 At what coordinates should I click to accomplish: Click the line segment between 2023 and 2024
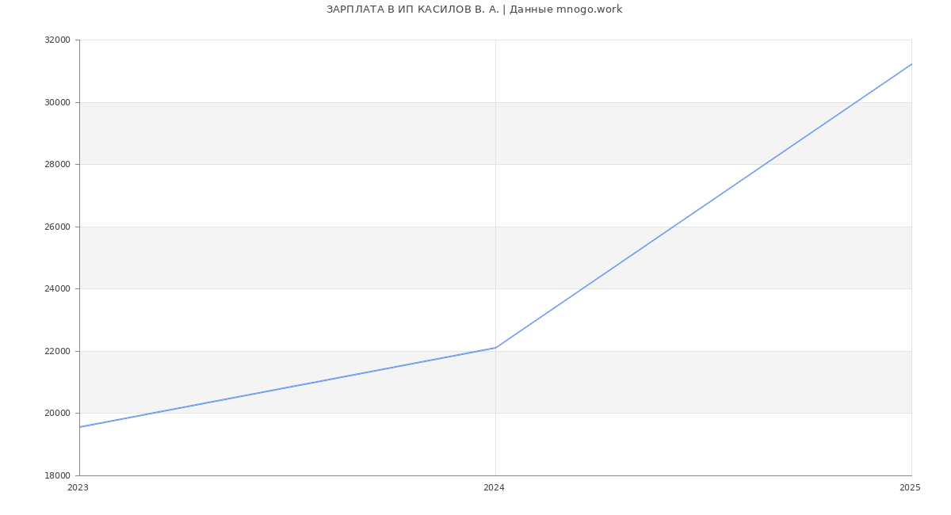point(288,387)
